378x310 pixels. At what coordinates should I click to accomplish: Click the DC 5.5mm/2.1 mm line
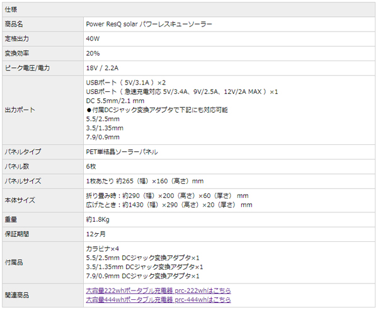pos(115,101)
